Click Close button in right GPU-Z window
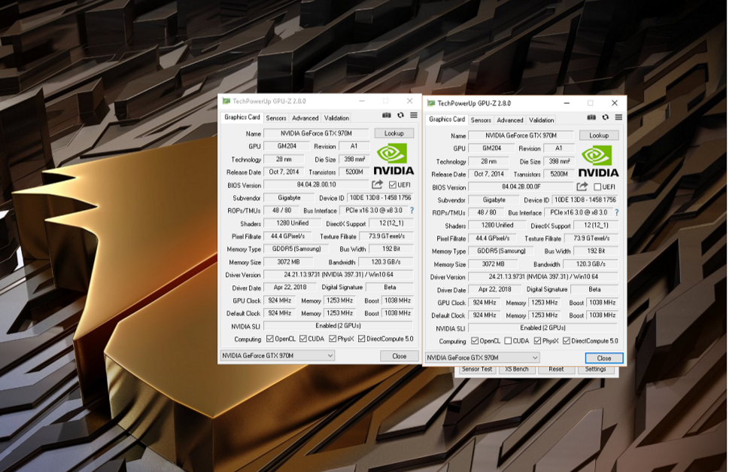The height and width of the screenshot is (472, 729). [x=604, y=358]
